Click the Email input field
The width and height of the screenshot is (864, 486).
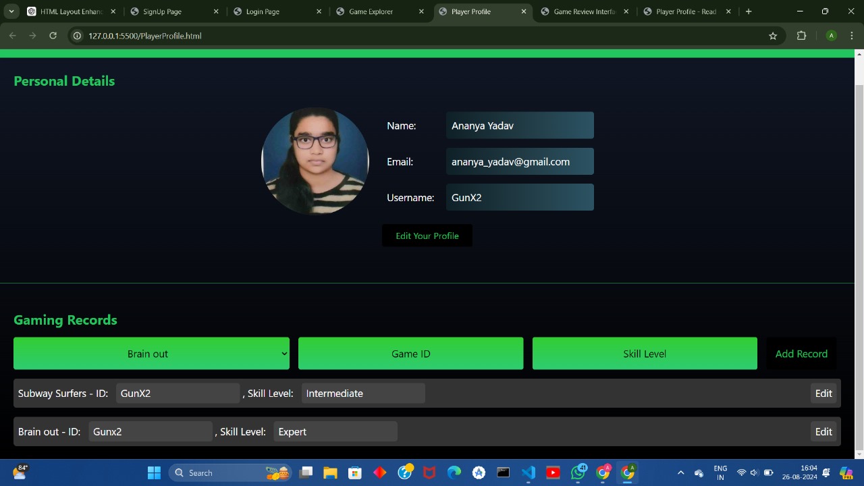point(520,161)
